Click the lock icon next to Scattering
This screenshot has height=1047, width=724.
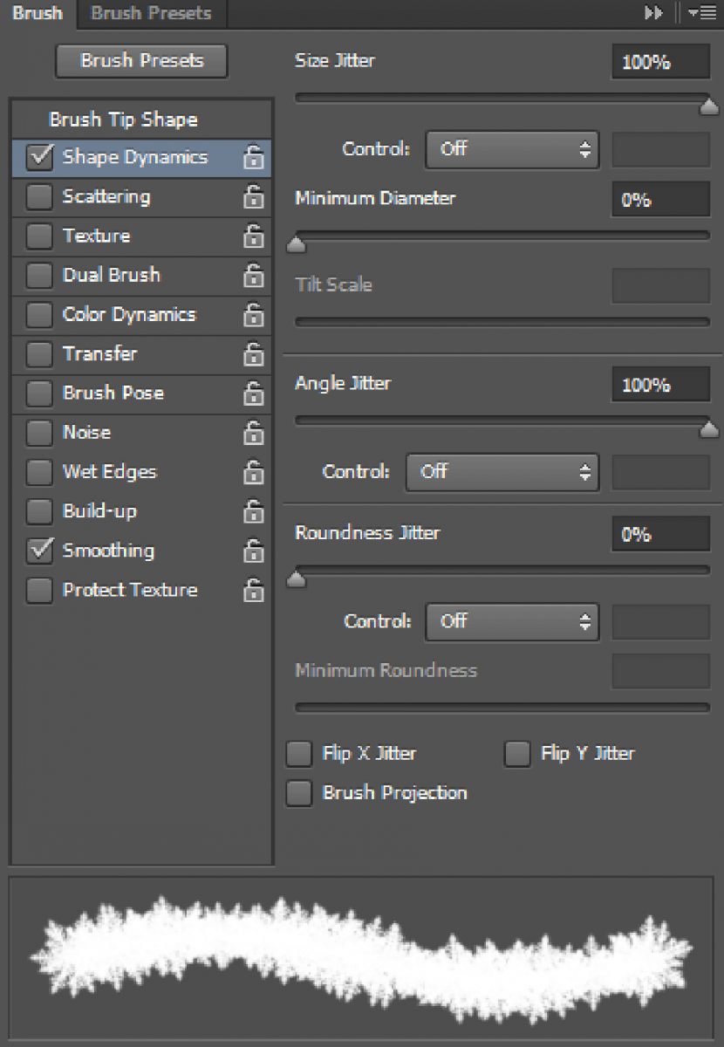(253, 197)
